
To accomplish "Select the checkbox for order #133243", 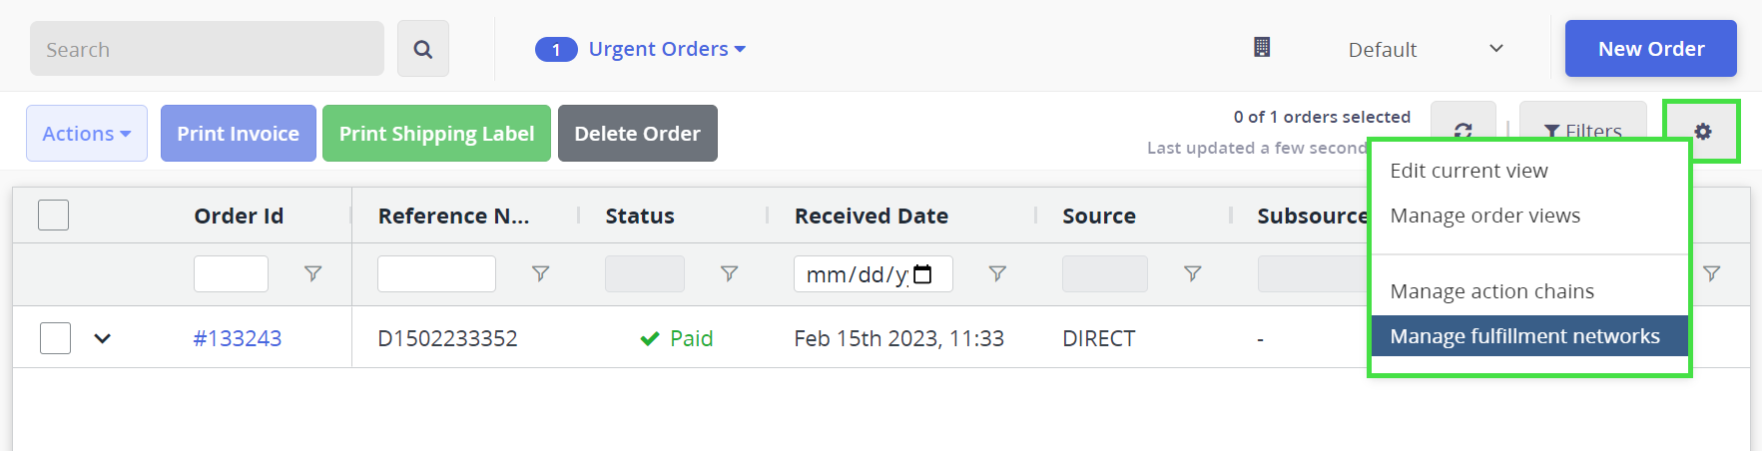I will 55,338.
